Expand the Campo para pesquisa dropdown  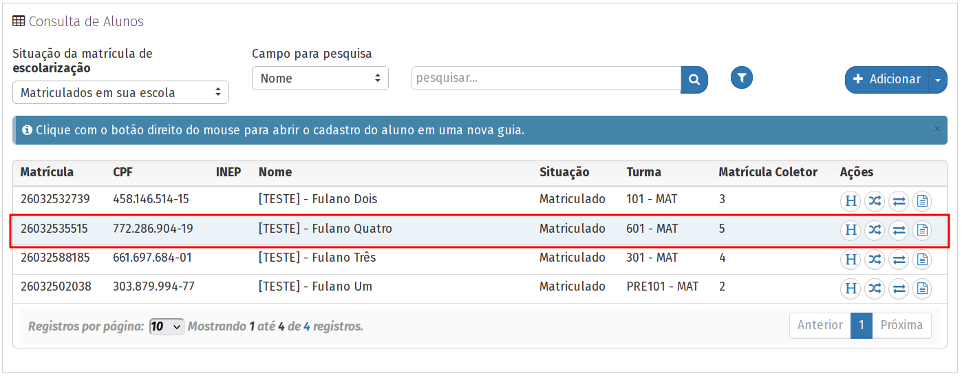320,79
